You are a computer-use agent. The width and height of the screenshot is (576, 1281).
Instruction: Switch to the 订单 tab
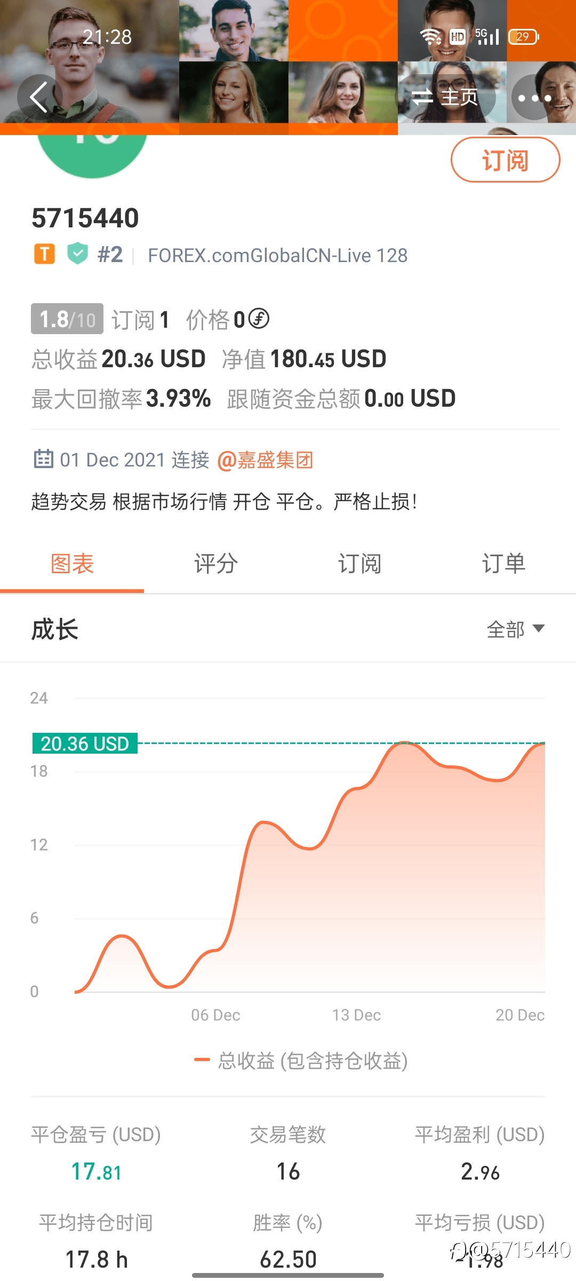503,564
